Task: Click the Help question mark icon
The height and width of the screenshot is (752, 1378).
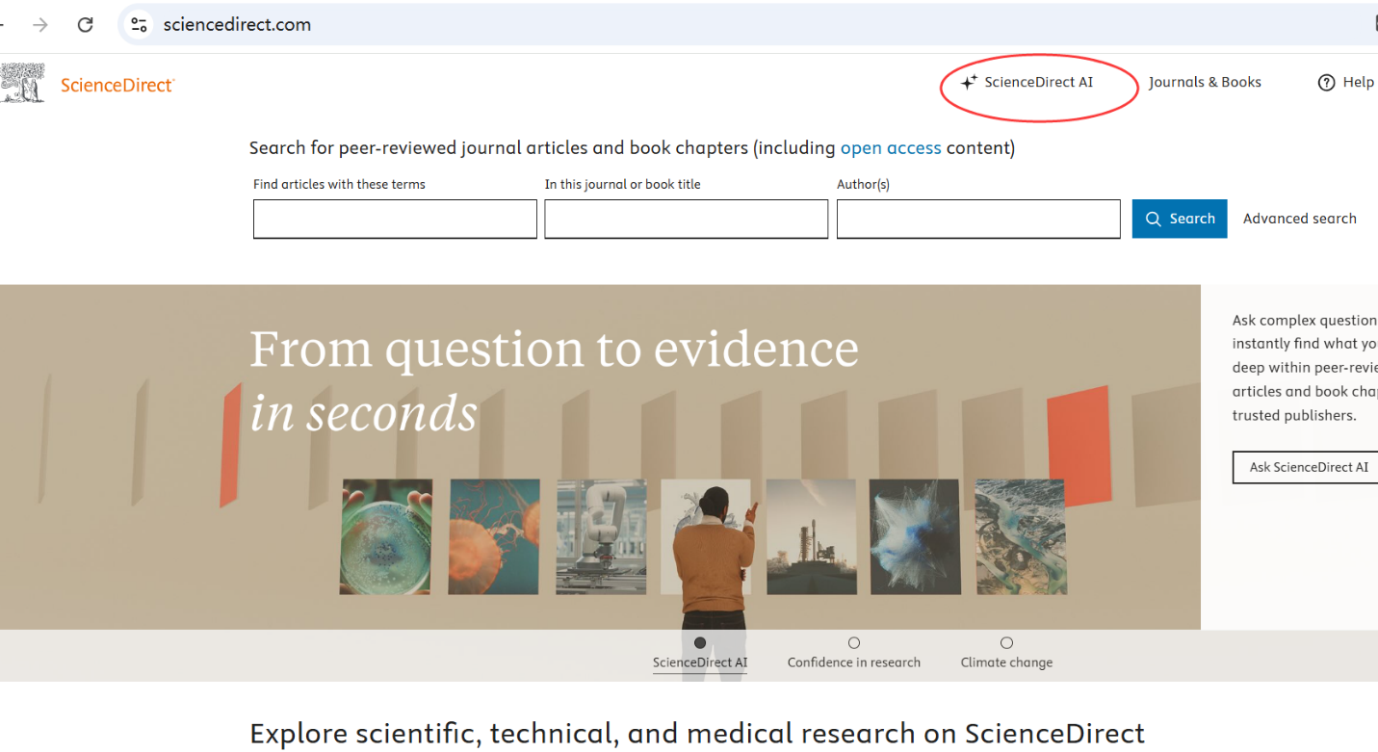Action: tap(1326, 83)
